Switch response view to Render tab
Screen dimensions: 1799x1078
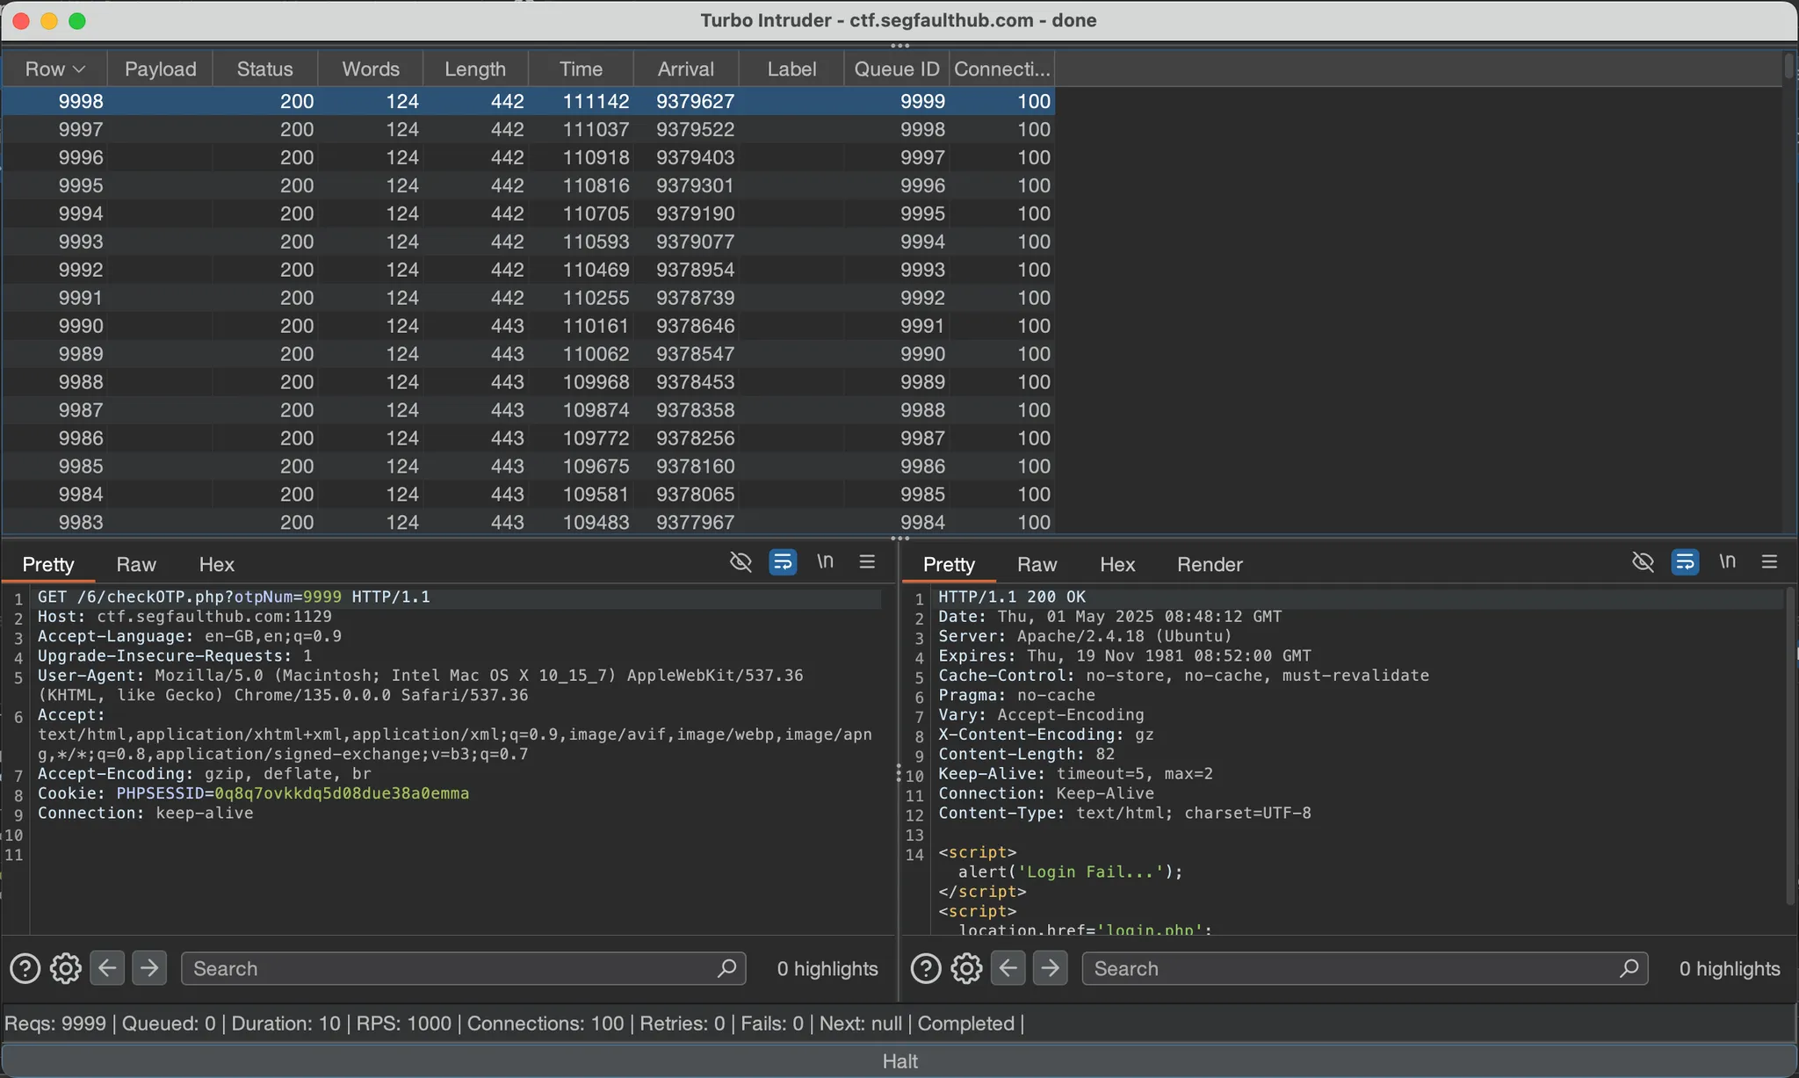(x=1209, y=564)
